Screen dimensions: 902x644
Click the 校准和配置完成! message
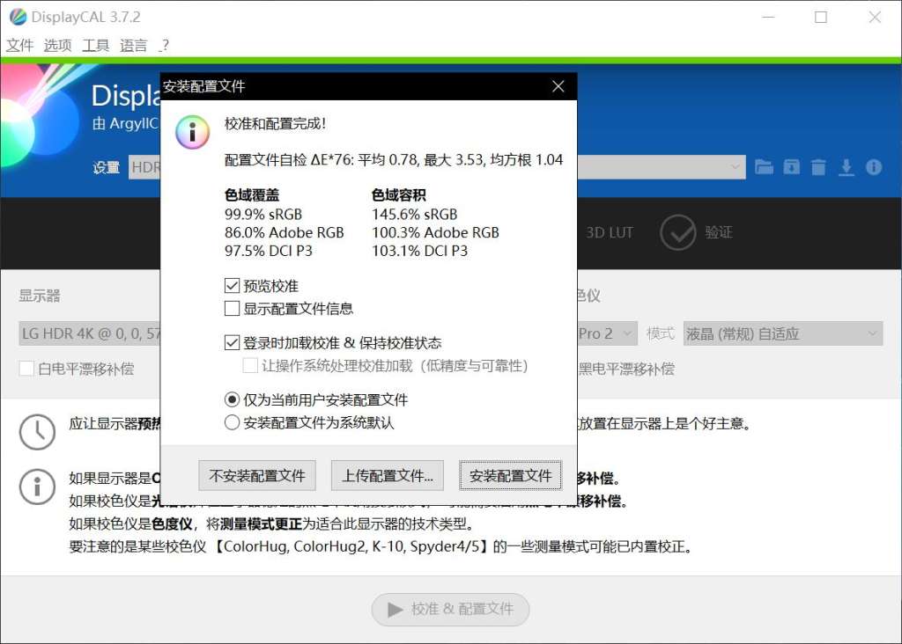pyautogui.click(x=276, y=123)
